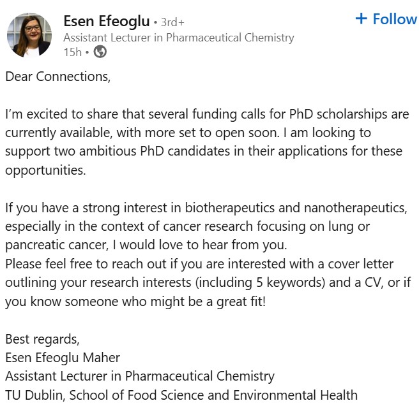The width and height of the screenshot is (419, 408).
Task: Click the gray headline beneath the author name
Action: pos(179,38)
